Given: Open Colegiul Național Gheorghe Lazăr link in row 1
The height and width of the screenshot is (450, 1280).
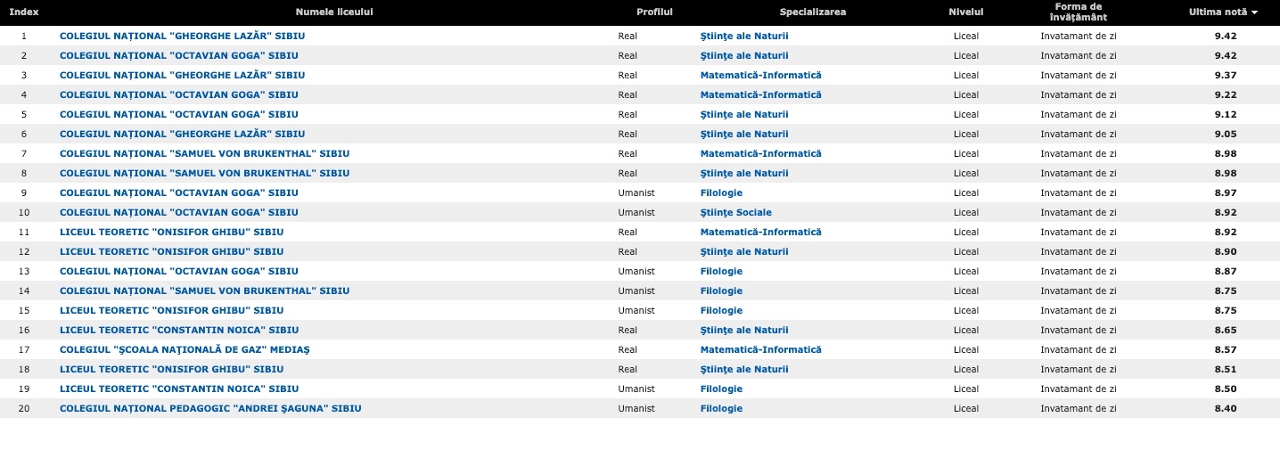Looking at the screenshot, I should click(x=182, y=36).
